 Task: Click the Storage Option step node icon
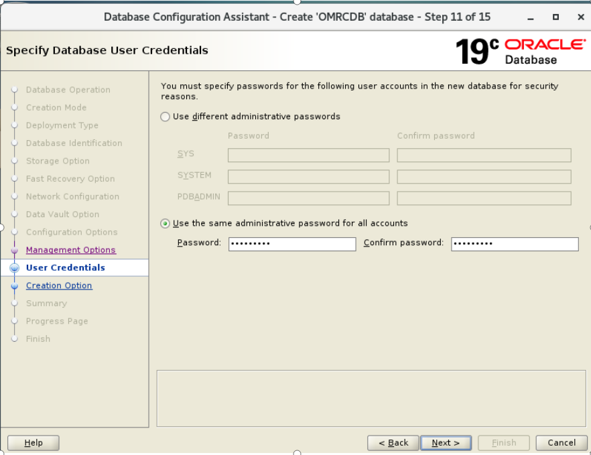(x=15, y=161)
